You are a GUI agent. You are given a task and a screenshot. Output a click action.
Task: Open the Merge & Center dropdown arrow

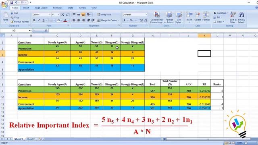[119, 20]
